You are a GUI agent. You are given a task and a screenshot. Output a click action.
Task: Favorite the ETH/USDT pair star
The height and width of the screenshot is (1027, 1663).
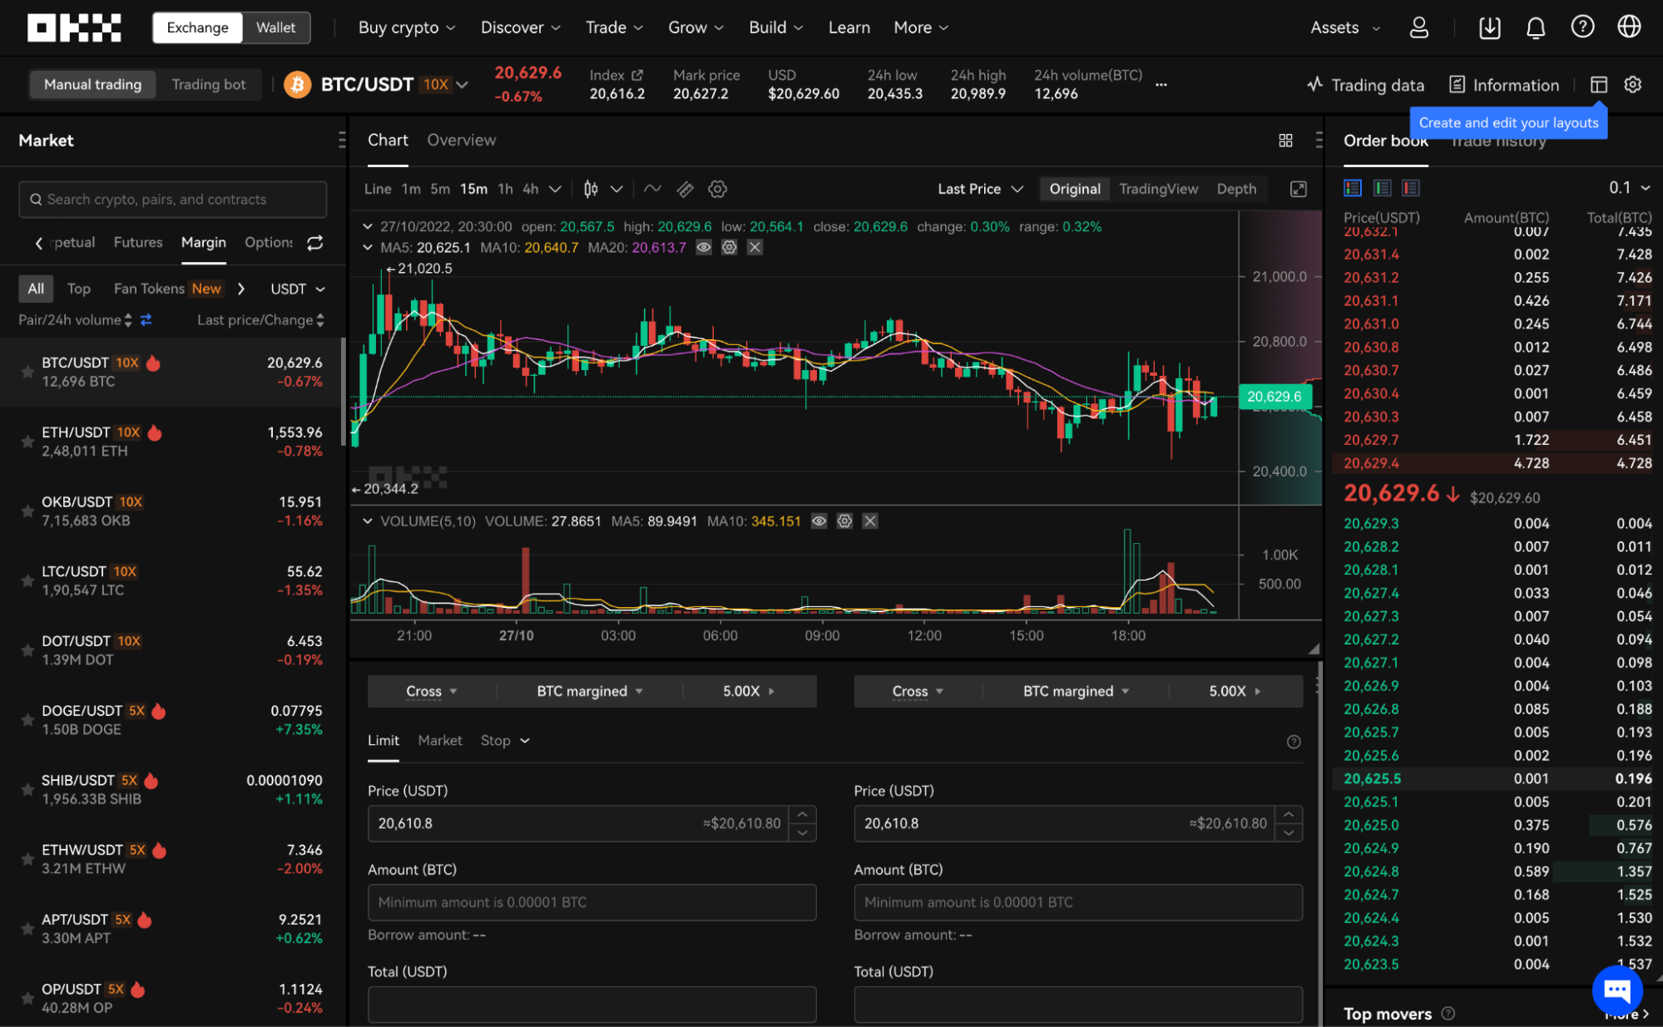(27, 442)
